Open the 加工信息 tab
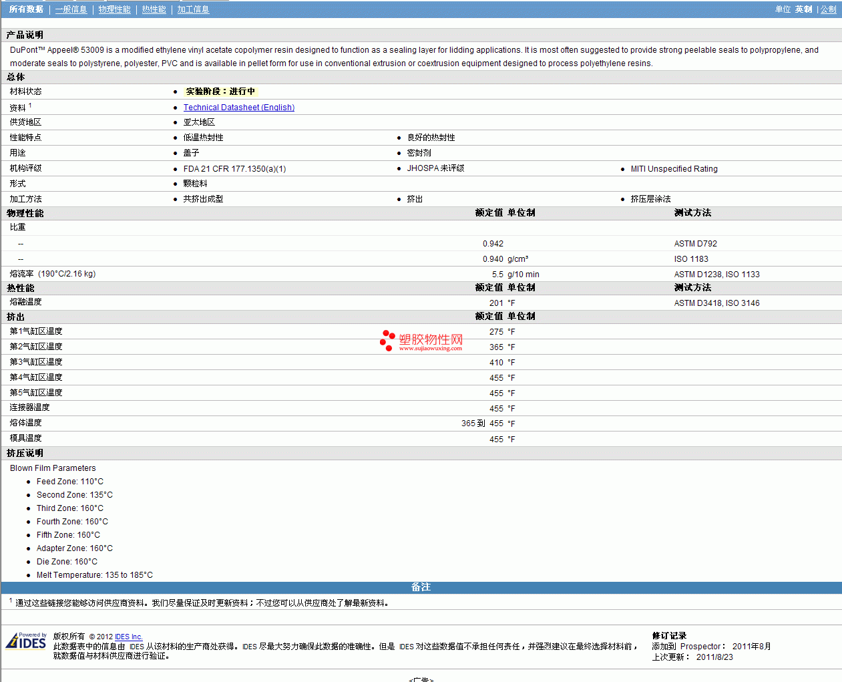This screenshot has height=682, width=842. (193, 9)
